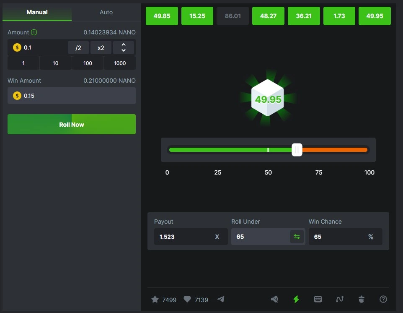Toggle the lightning turbo mode icon
This screenshot has height=313, width=403.
(x=296, y=299)
